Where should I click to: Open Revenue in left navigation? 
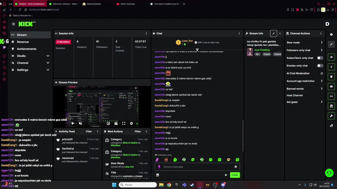(30, 42)
